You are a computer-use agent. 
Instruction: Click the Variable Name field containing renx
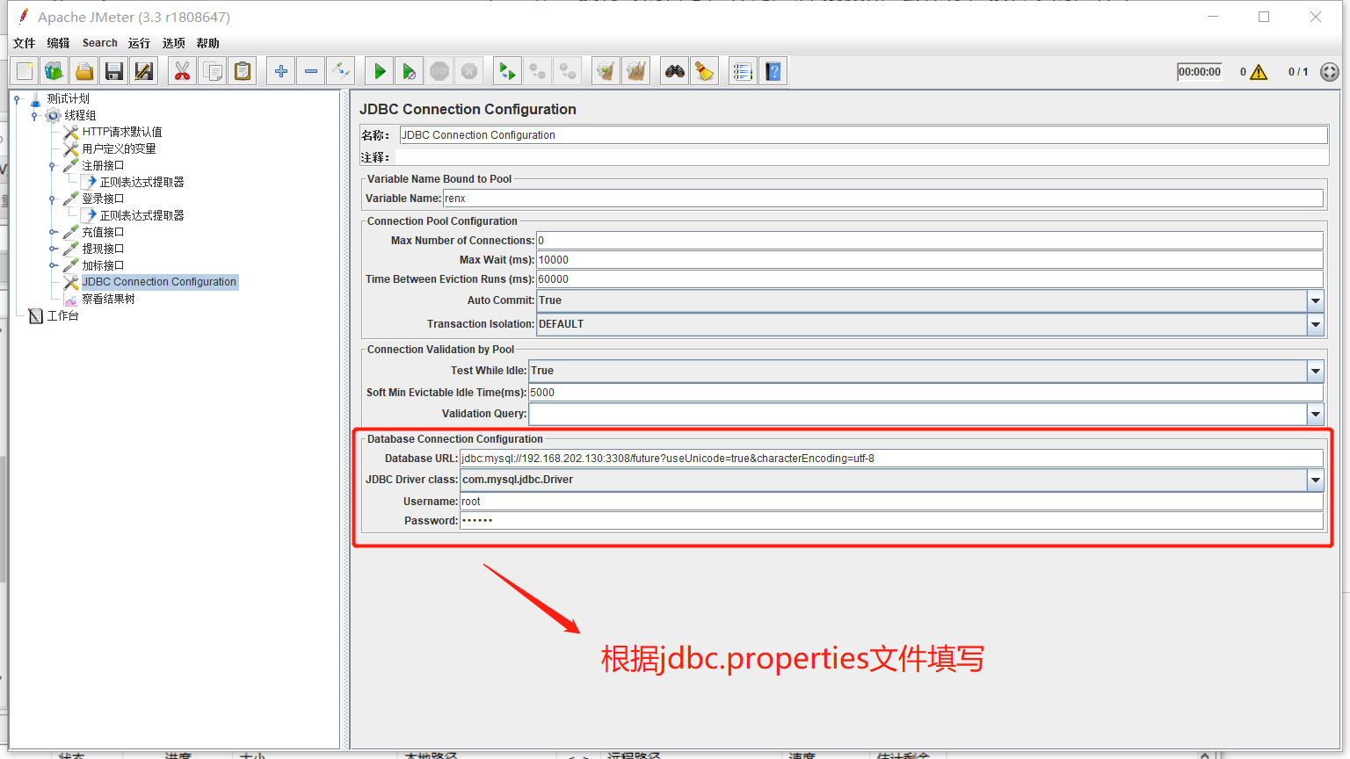click(x=882, y=199)
